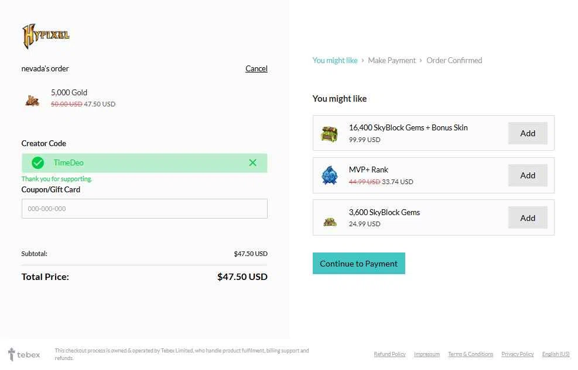Click the green checkmark beside TimeDeo
Viewport: 578px width, 370px height.
point(37,162)
